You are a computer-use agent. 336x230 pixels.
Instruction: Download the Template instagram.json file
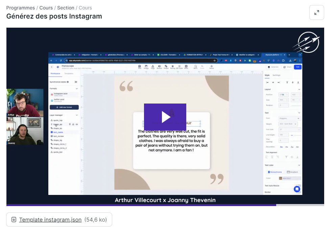pos(50,220)
